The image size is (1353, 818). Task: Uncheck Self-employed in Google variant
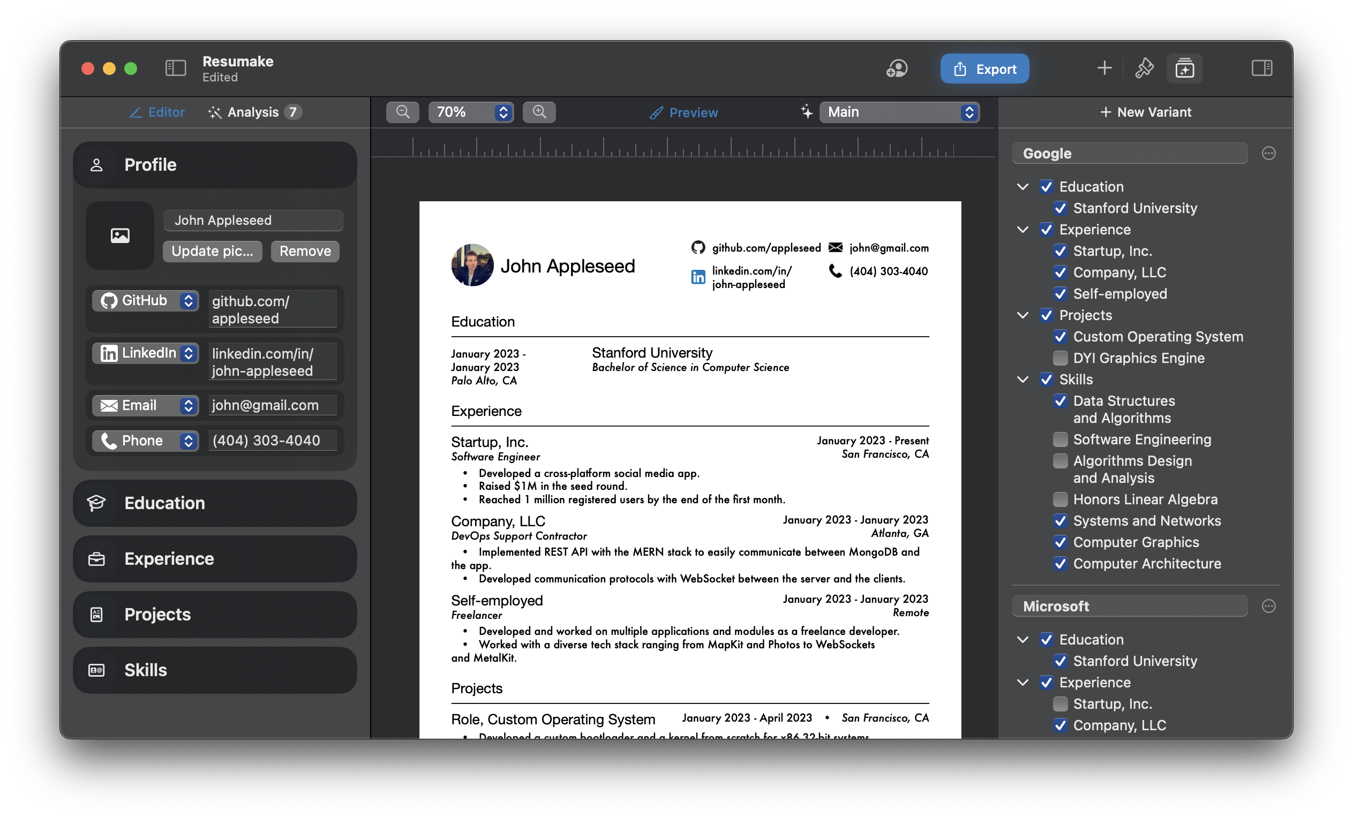tap(1061, 294)
